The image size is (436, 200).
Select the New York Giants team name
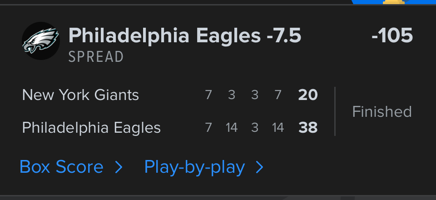[80, 95]
